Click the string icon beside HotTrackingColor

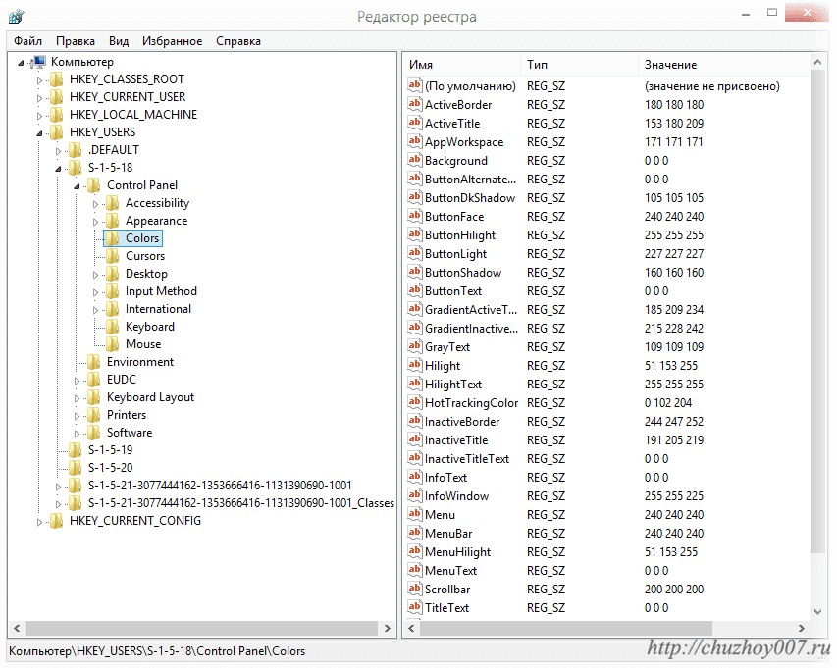click(x=415, y=402)
